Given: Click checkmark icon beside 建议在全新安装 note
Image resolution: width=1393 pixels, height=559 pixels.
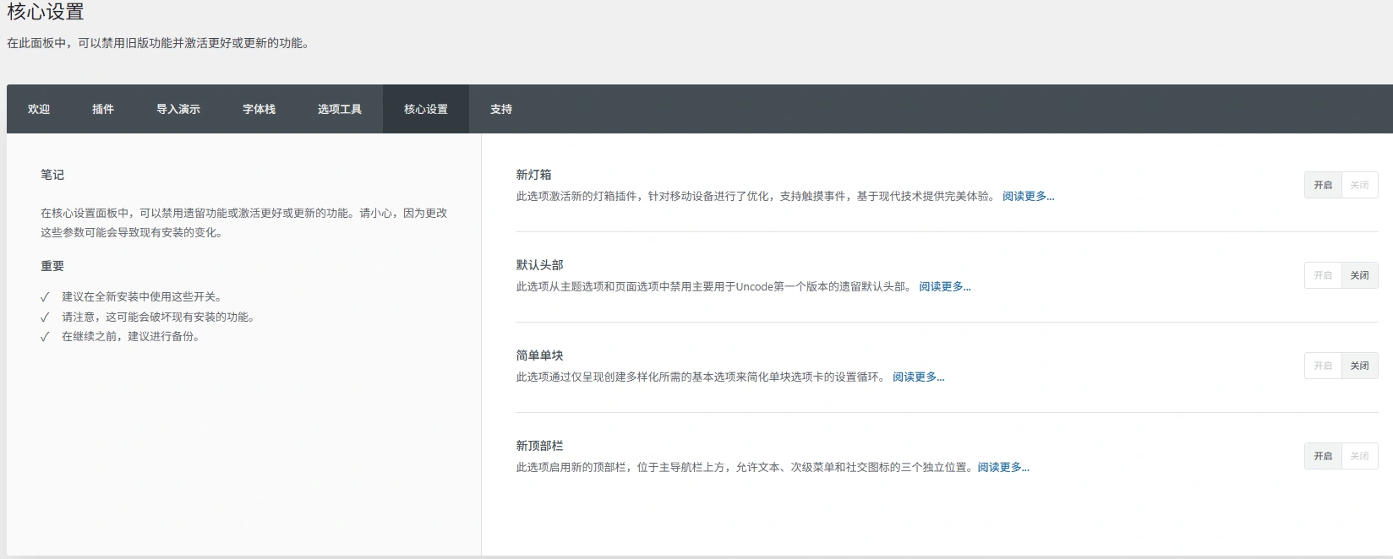Looking at the screenshot, I should pyautogui.click(x=45, y=297).
